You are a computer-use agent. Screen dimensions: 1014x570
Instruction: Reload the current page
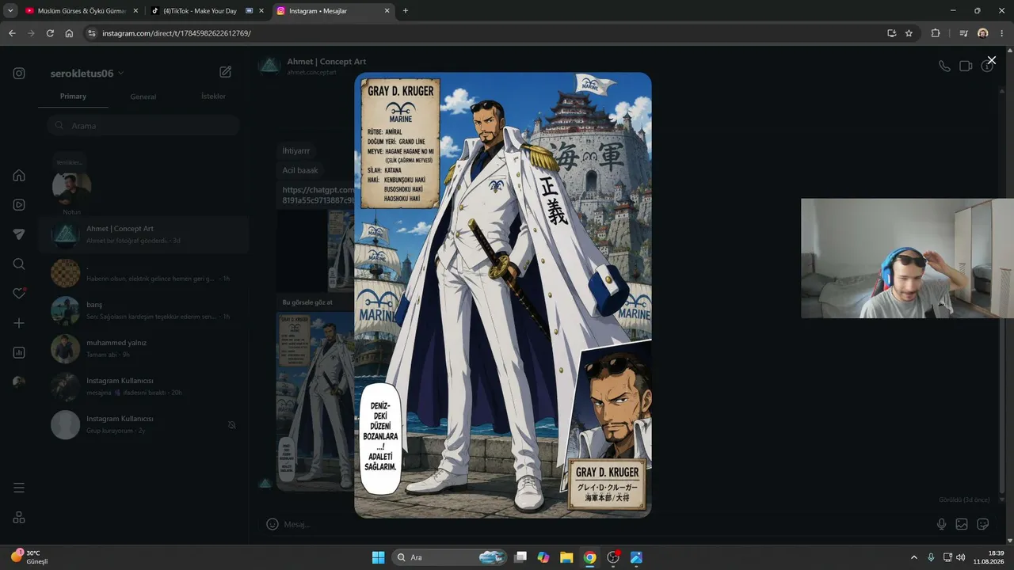[x=50, y=33]
